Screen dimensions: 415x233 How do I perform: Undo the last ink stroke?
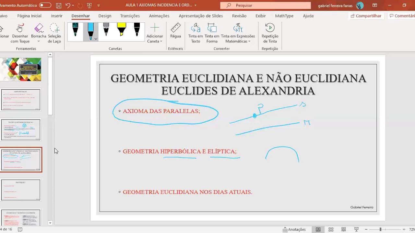coord(68,6)
